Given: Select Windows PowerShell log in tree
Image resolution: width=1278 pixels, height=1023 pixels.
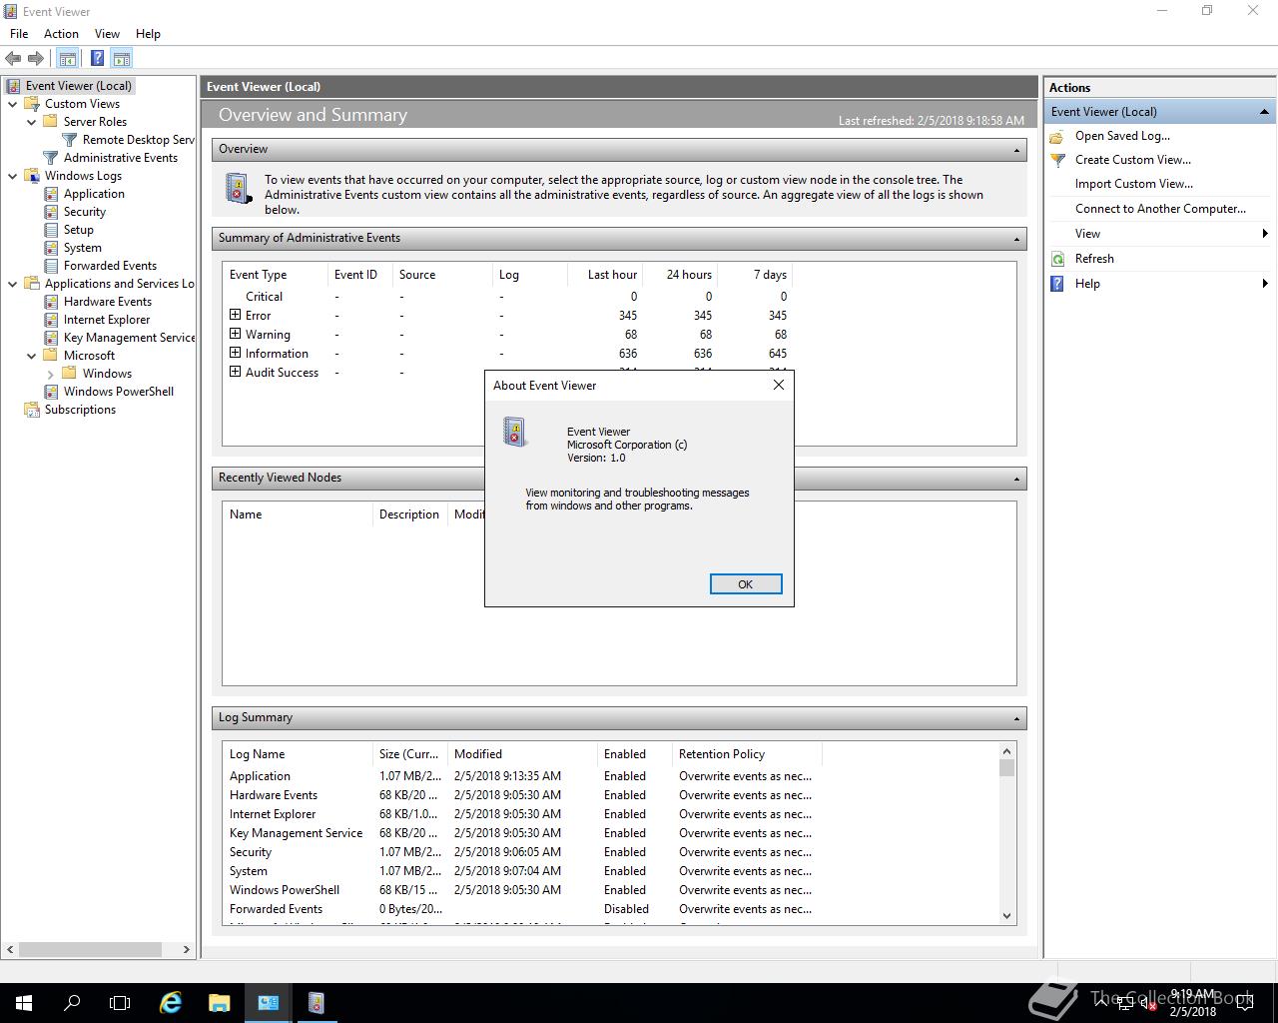Looking at the screenshot, I should click(119, 392).
